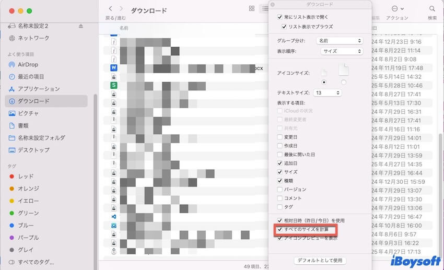Enable the 変更日 column checkbox
Screen dimensions: 444x270
(x=280, y=137)
